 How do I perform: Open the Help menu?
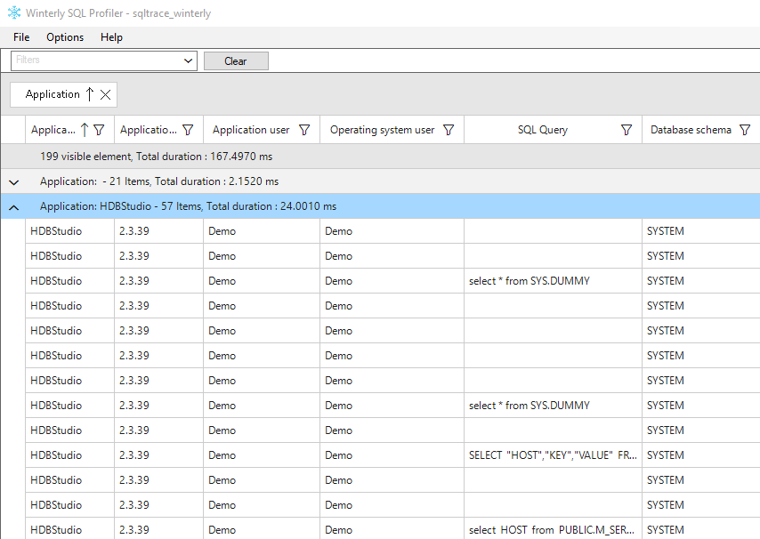pos(111,37)
